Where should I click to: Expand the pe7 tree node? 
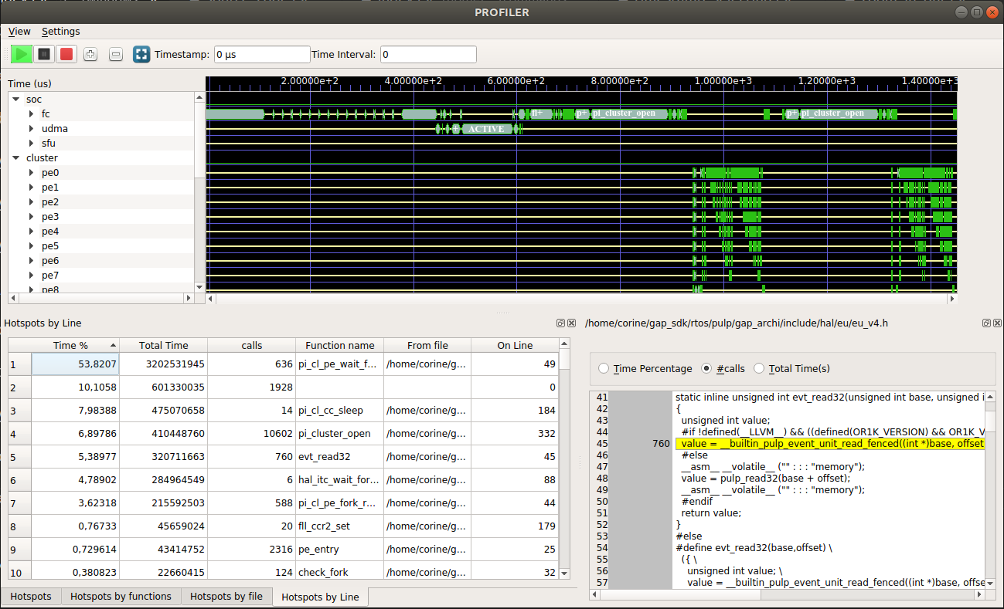(x=32, y=276)
